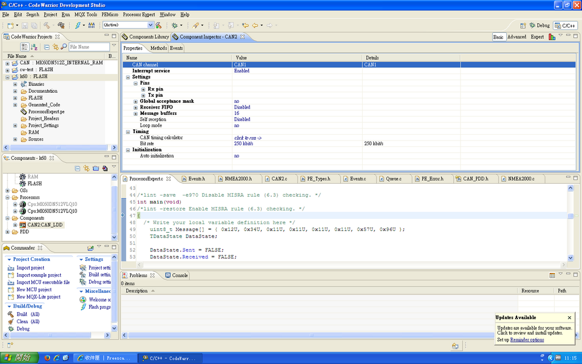Expand the CAN project tree node
This screenshot has width=582, height=364.
point(8,64)
